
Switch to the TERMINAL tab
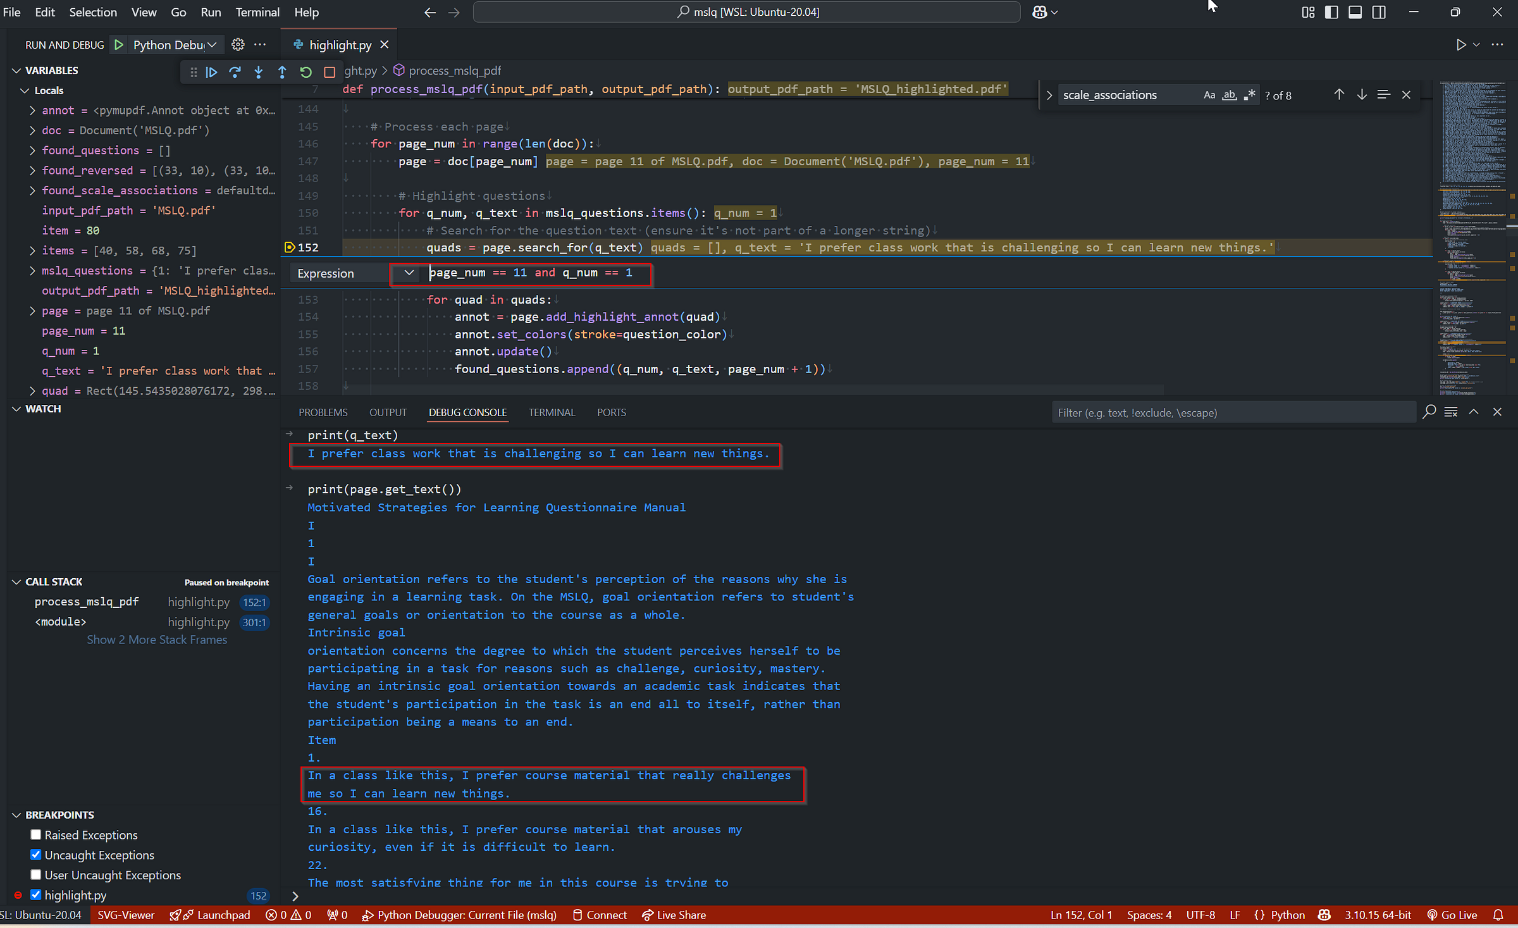click(x=552, y=412)
